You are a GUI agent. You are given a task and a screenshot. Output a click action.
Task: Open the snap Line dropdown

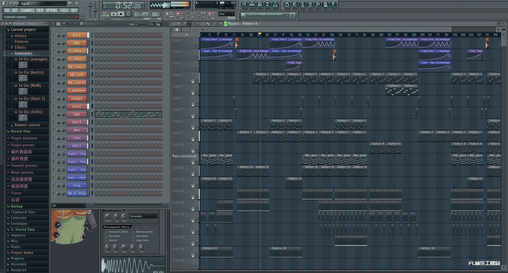[x=226, y=14]
